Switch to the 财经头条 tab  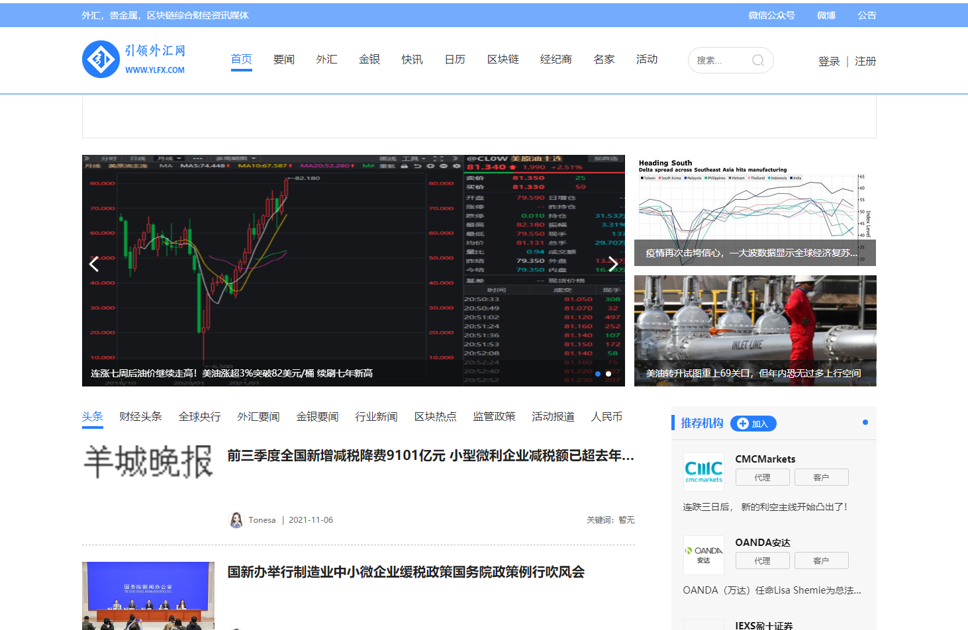(x=141, y=417)
